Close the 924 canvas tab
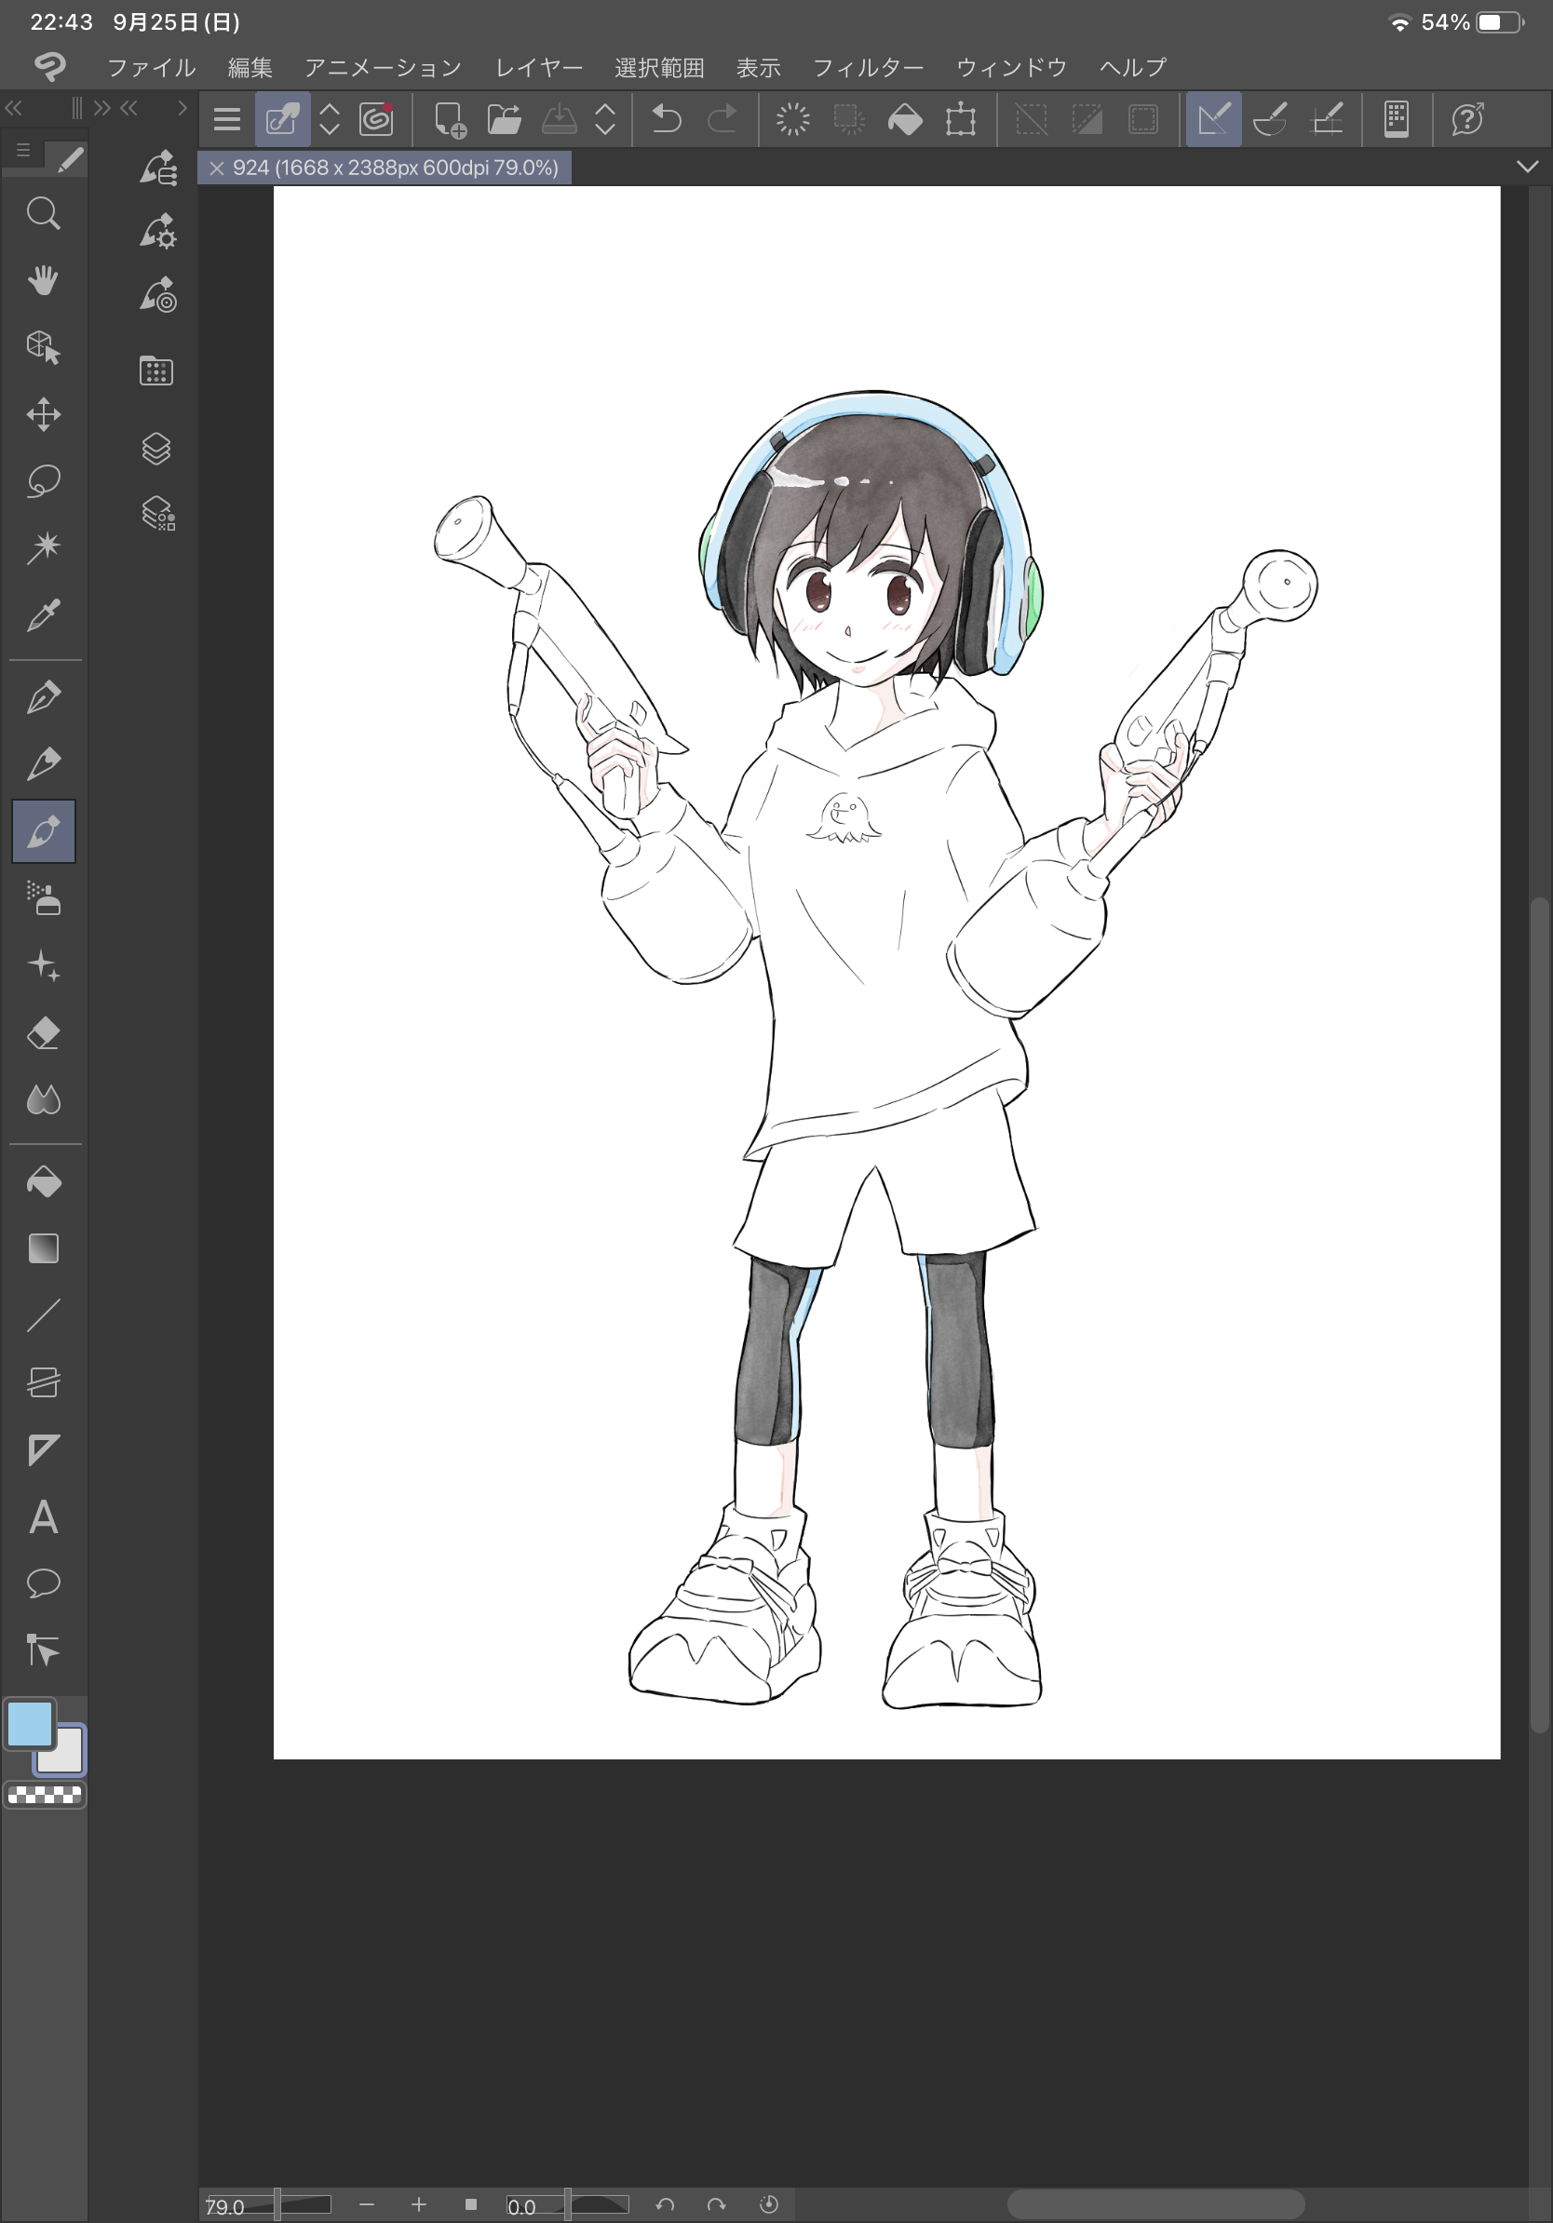1553x2223 pixels. [x=217, y=168]
